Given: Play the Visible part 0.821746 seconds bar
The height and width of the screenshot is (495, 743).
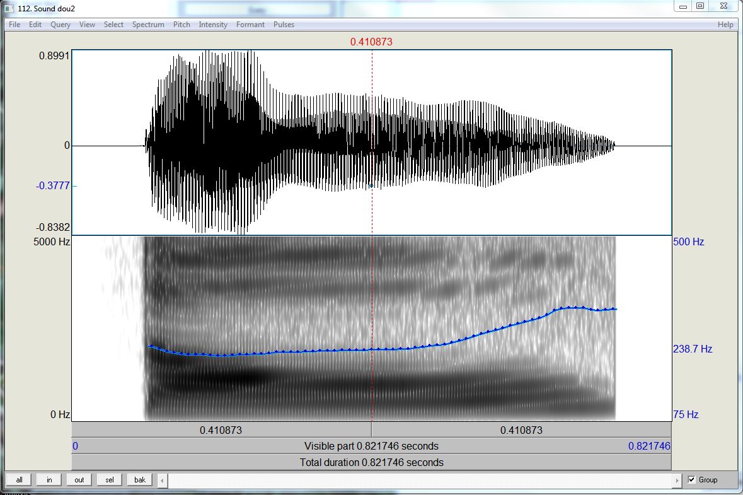Looking at the screenshot, I should (372, 446).
